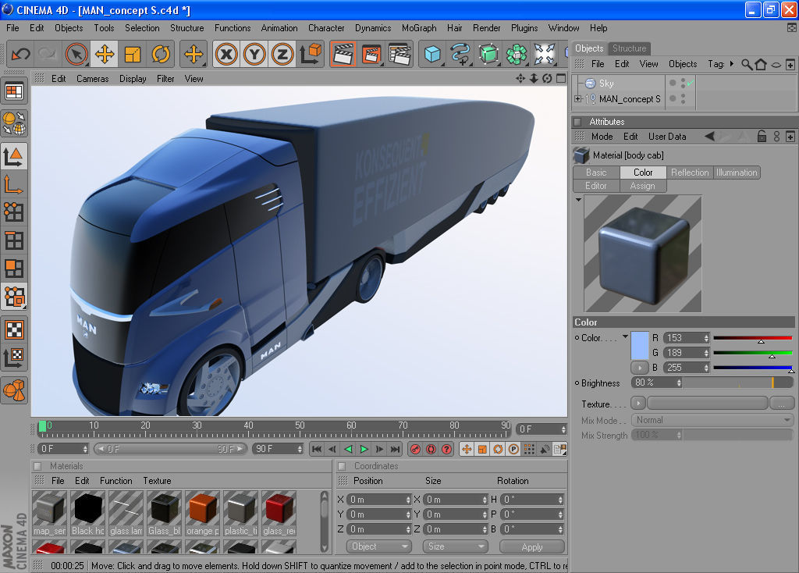
Task: Adjust the red R color slider
Action: point(753,339)
